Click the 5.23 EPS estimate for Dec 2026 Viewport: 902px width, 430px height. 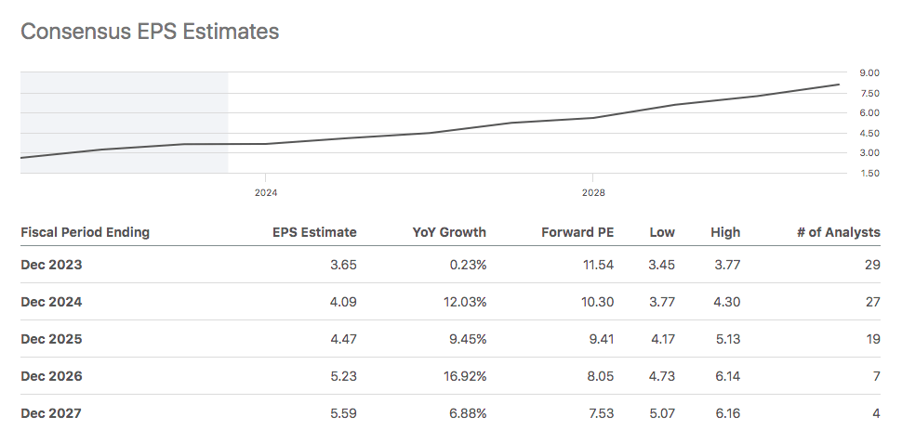click(x=341, y=376)
